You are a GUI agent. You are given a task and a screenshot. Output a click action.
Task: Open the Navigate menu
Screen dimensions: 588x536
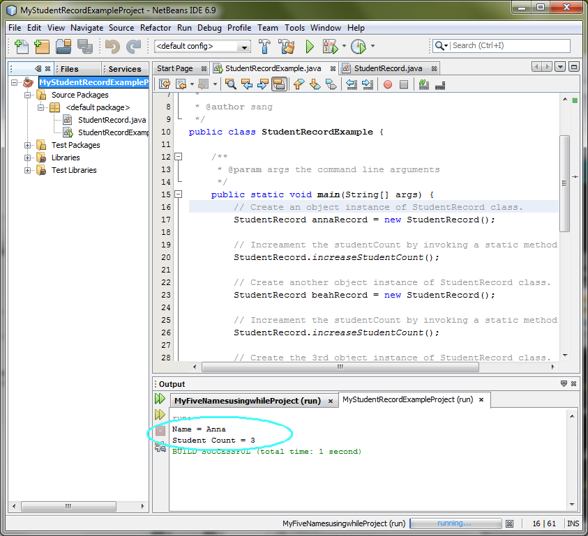86,28
